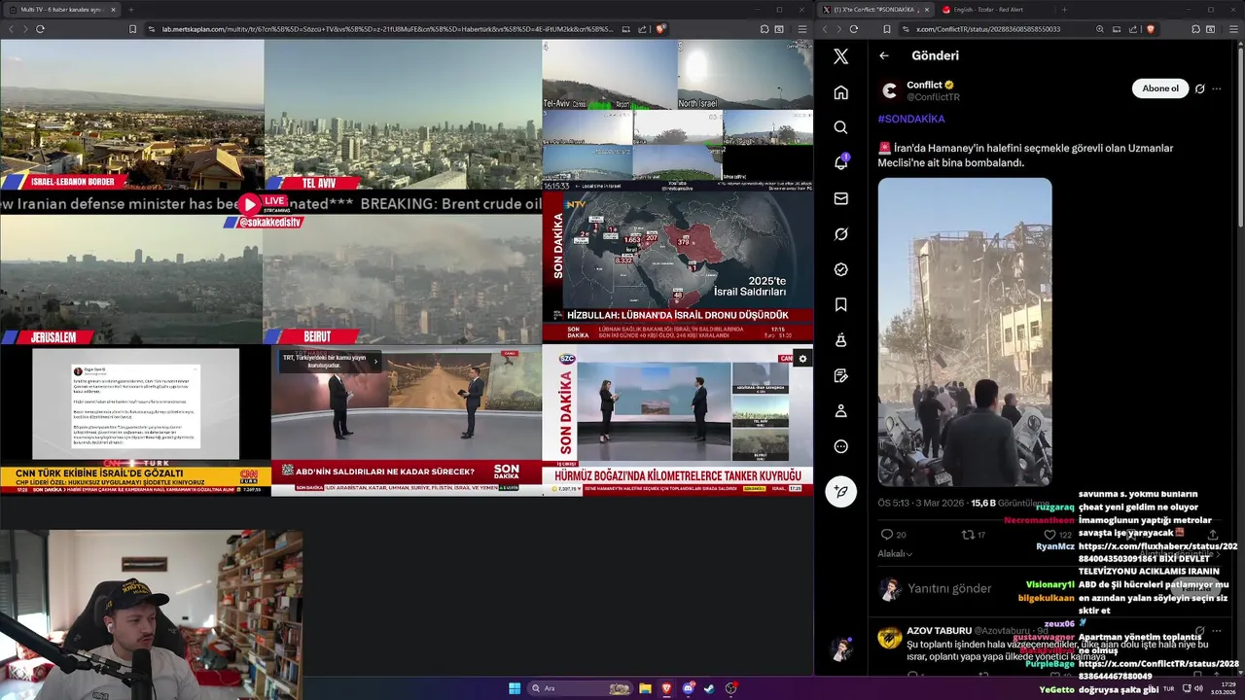The height and width of the screenshot is (700, 1245).
Task: Click share icon in X address bar
Action: [1133, 29]
